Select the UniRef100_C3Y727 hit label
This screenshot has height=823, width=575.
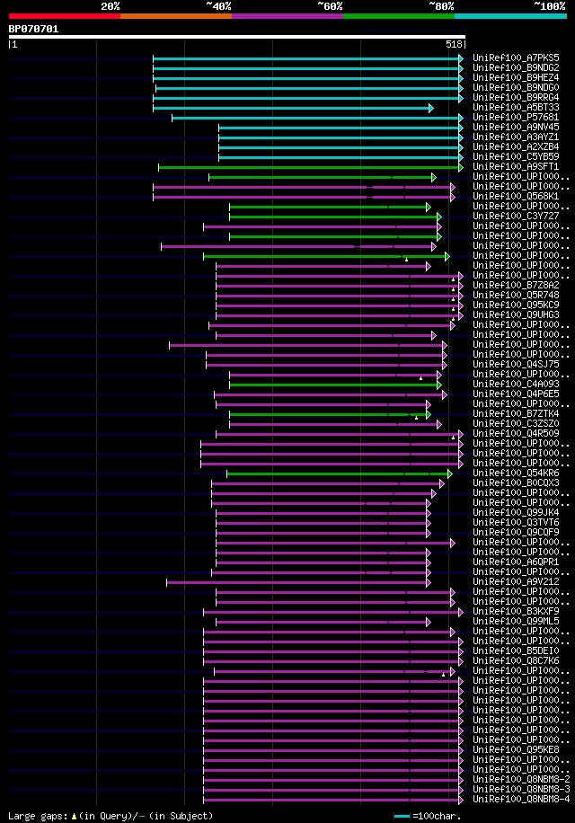[x=516, y=217]
